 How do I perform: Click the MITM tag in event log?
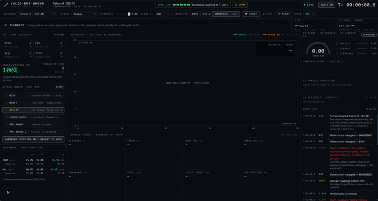click(x=322, y=181)
